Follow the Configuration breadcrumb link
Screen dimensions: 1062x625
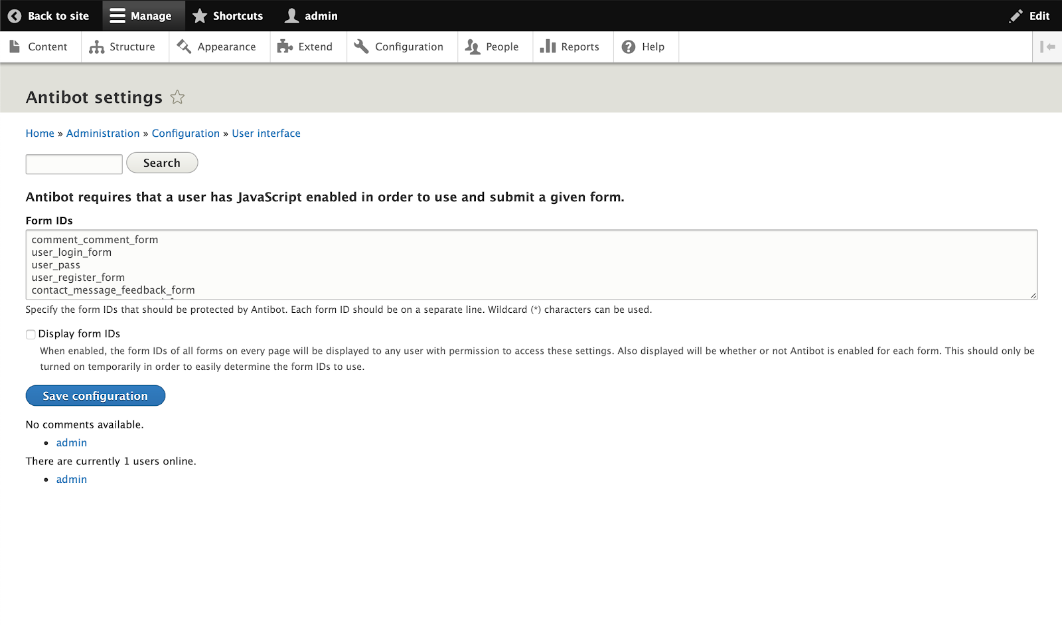point(186,134)
